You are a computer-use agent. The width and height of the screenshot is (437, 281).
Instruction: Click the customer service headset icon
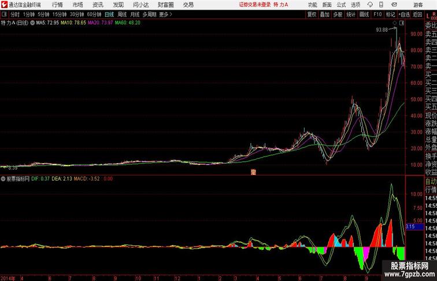tap(370, 5)
